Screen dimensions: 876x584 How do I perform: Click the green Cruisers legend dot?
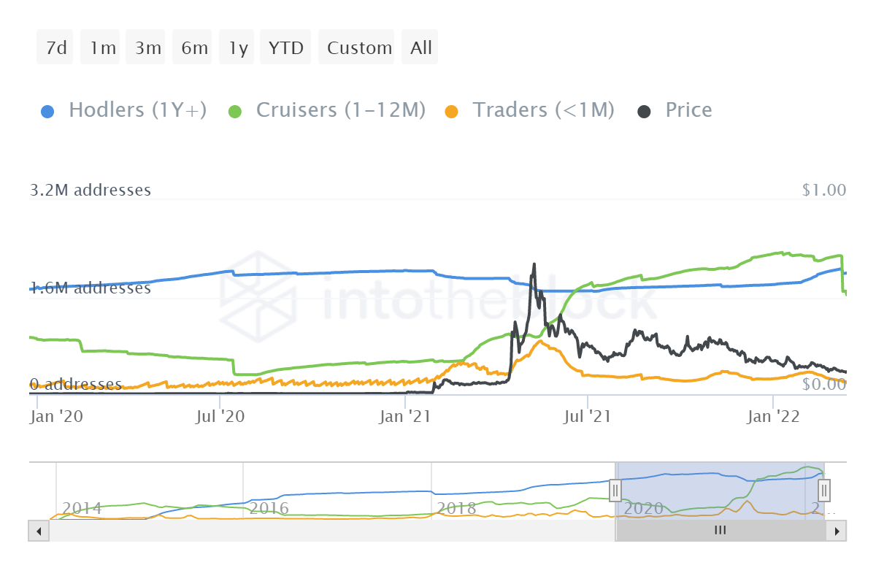click(234, 109)
